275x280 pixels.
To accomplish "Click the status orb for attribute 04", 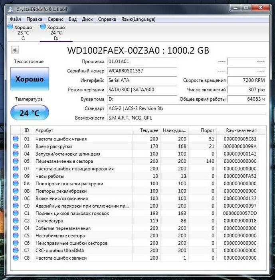I will (x=16, y=154).
